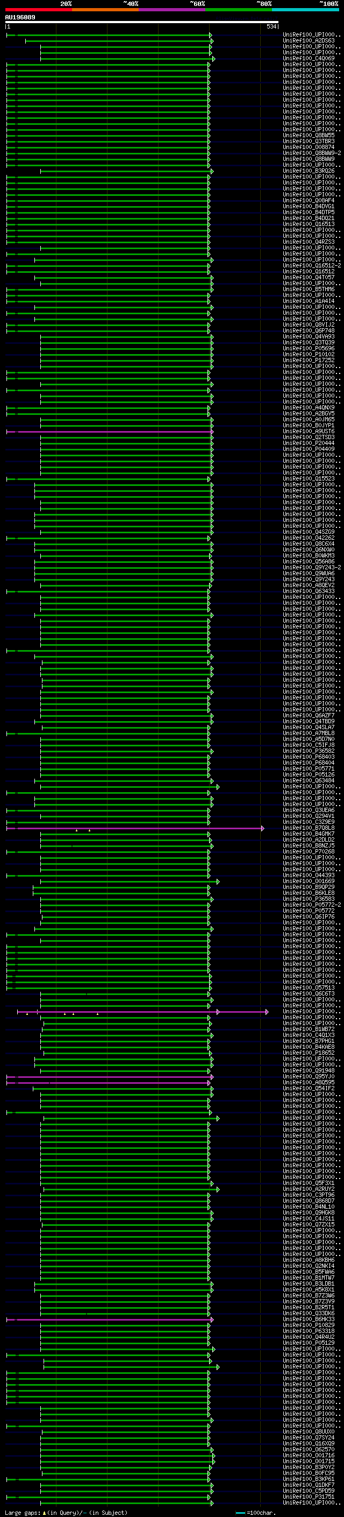
Task: Select the UniRef100_P20444 label
Action: [309, 443]
